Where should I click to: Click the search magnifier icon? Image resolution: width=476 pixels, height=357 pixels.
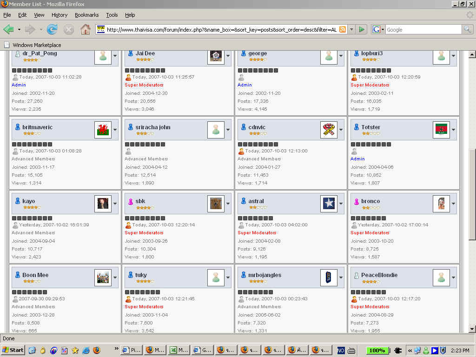coord(467,29)
